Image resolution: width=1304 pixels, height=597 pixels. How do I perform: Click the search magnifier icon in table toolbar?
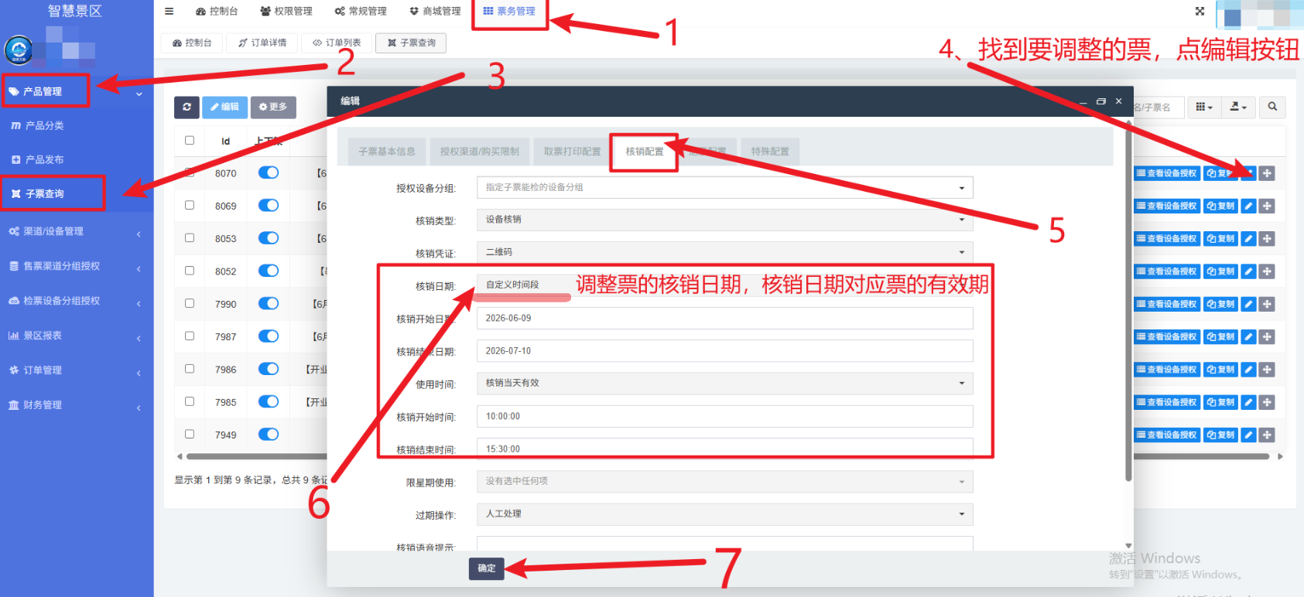tap(1272, 107)
